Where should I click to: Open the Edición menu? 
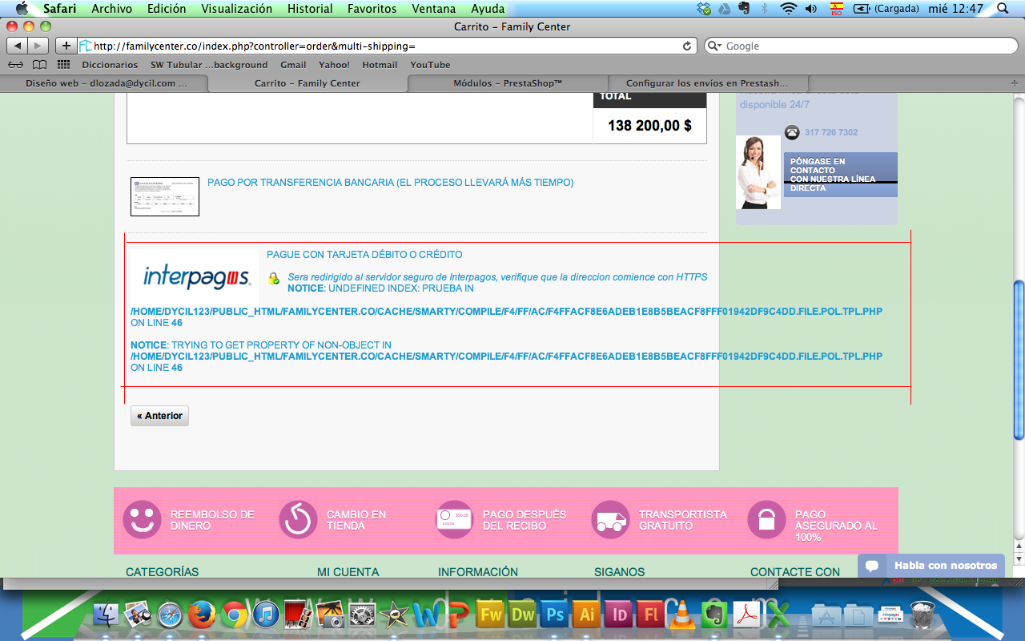[167, 9]
